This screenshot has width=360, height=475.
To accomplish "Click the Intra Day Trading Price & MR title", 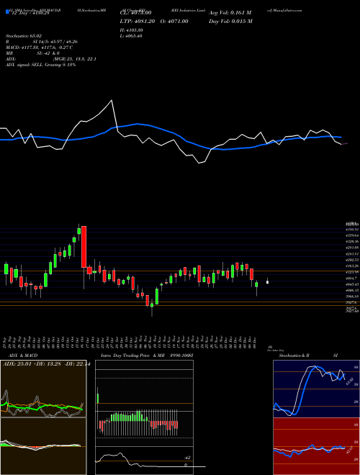I will (133, 356).
